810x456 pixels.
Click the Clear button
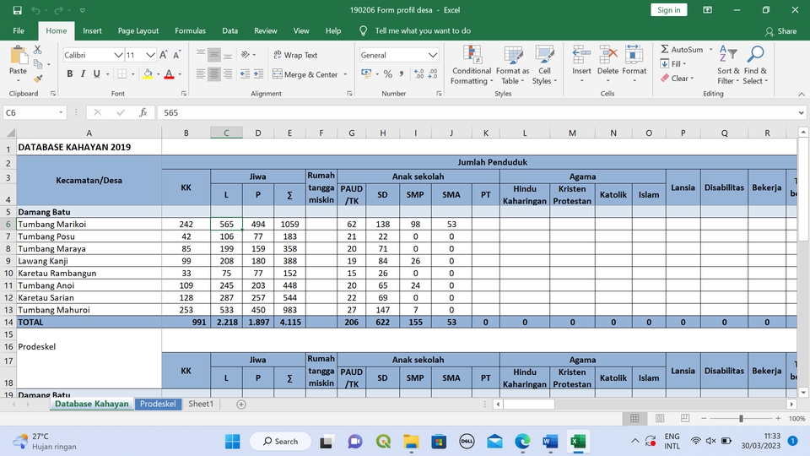[678, 78]
